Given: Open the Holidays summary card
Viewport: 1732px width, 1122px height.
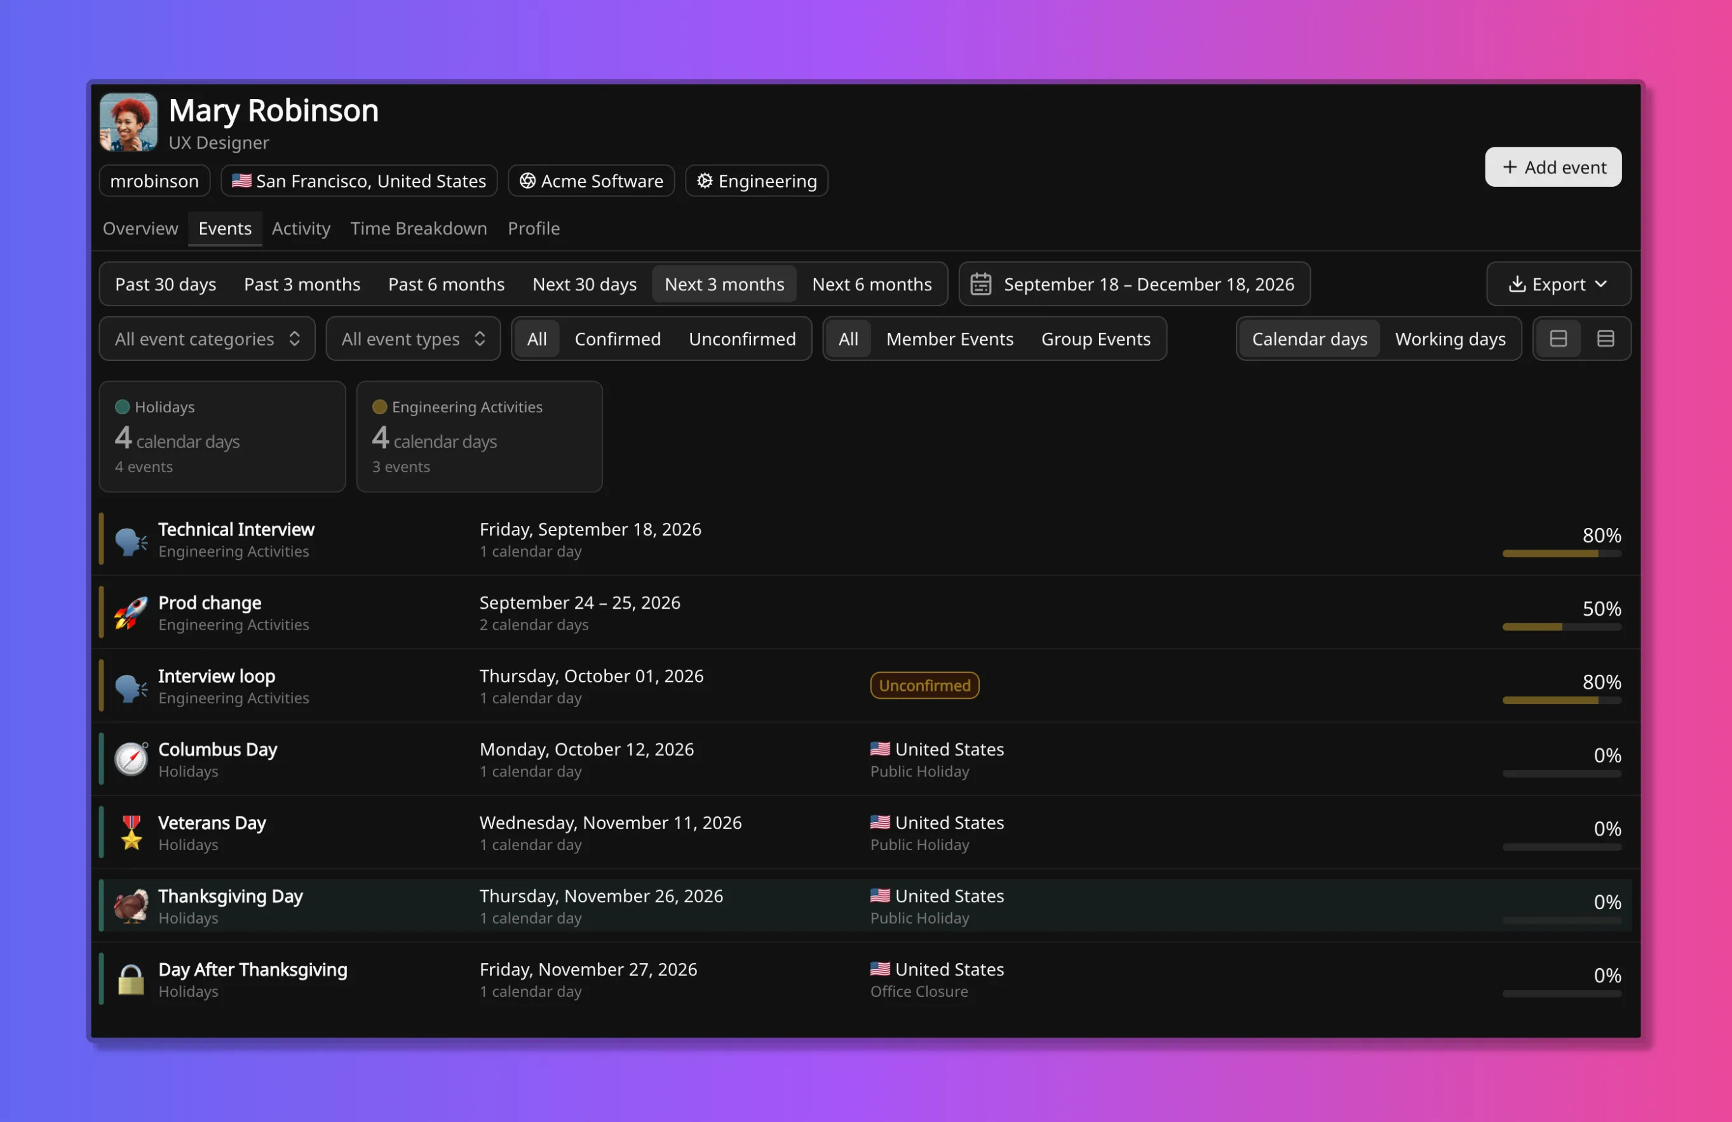Looking at the screenshot, I should (x=222, y=436).
